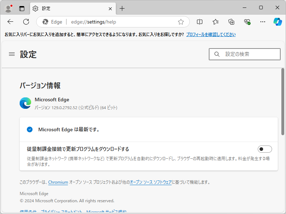
Task: Open the Settings and more ellipsis menu
Action: click(x=262, y=22)
